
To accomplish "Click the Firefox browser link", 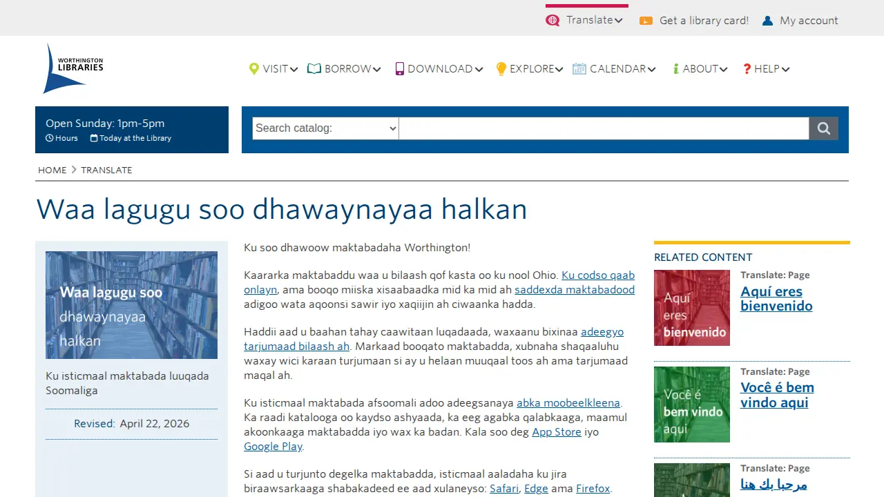I will tap(593, 489).
